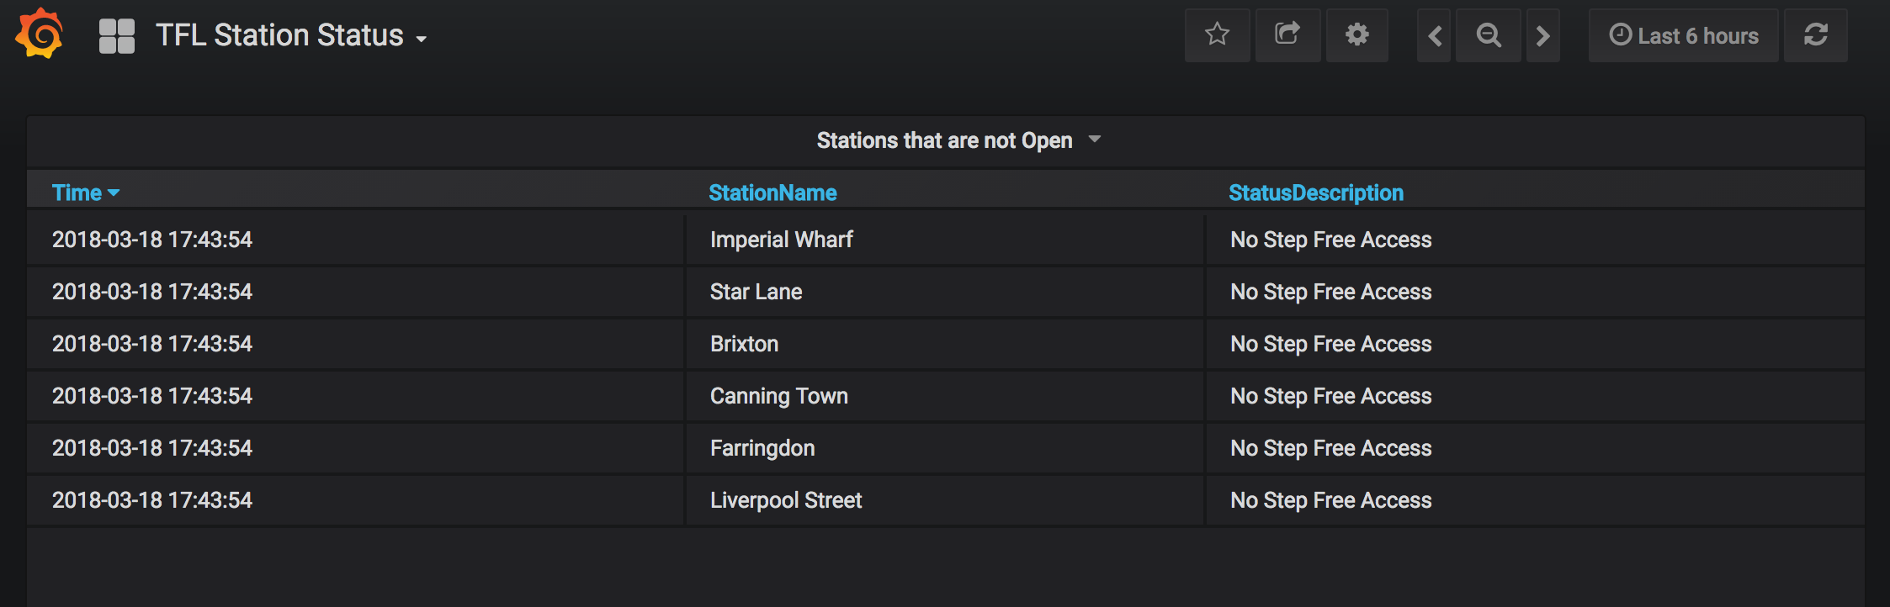Viewport: 1890px width, 607px height.
Task: Sort table by StatusDescription column
Action: point(1316,193)
